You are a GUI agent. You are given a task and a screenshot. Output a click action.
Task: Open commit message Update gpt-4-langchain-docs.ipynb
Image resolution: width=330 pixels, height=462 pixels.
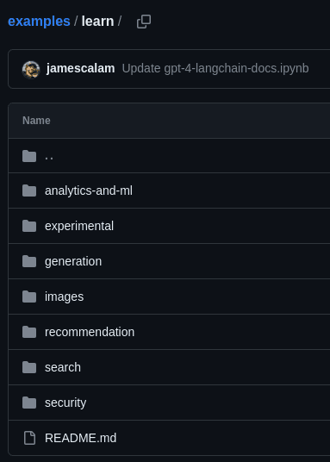tap(215, 68)
